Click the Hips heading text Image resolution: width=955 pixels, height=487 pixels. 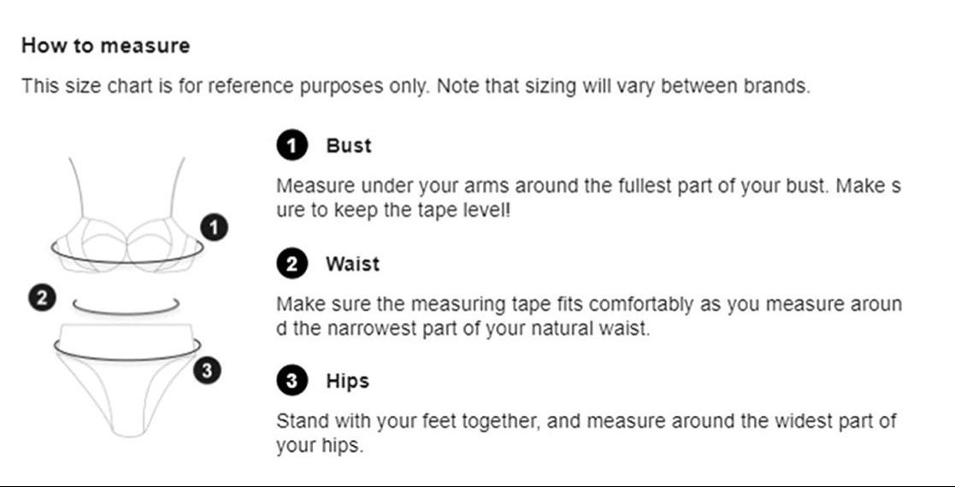point(347,381)
